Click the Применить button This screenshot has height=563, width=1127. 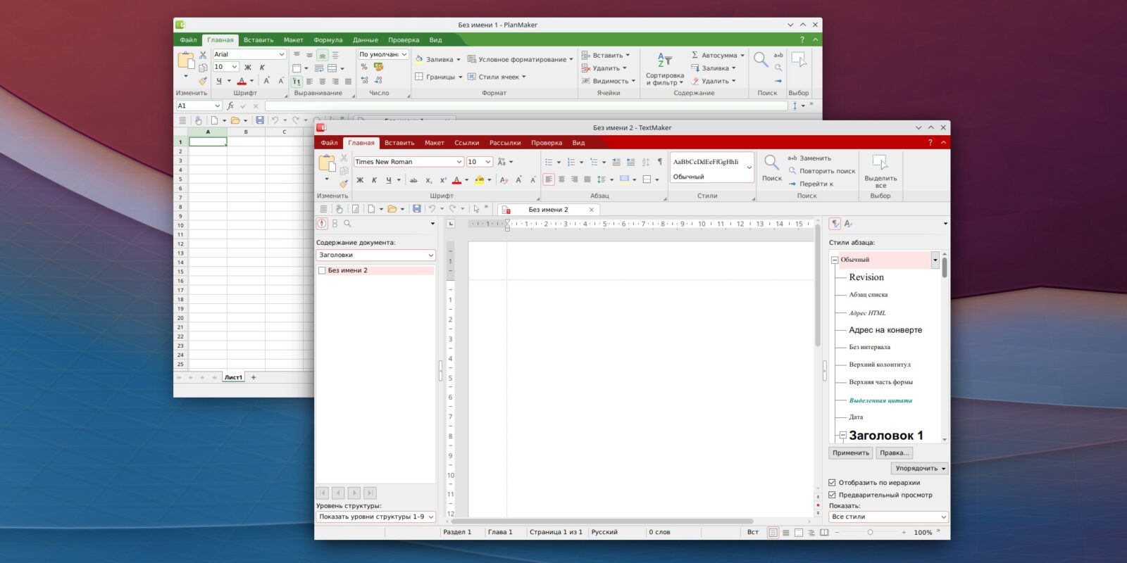coord(851,453)
